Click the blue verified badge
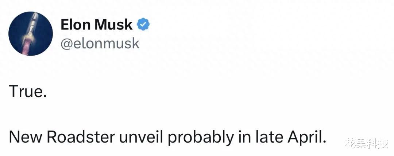 (143, 25)
